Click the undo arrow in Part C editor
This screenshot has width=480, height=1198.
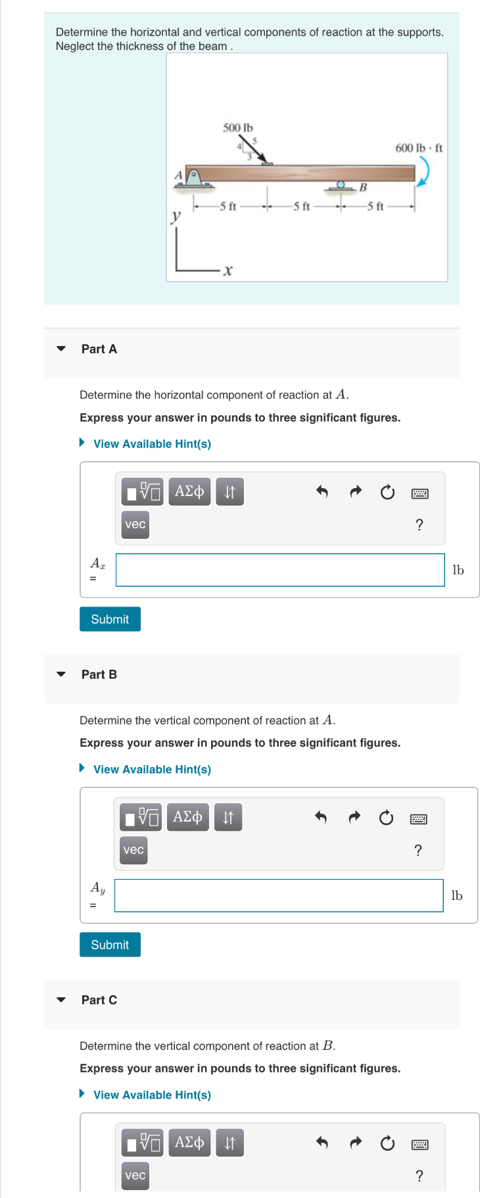point(322,1142)
